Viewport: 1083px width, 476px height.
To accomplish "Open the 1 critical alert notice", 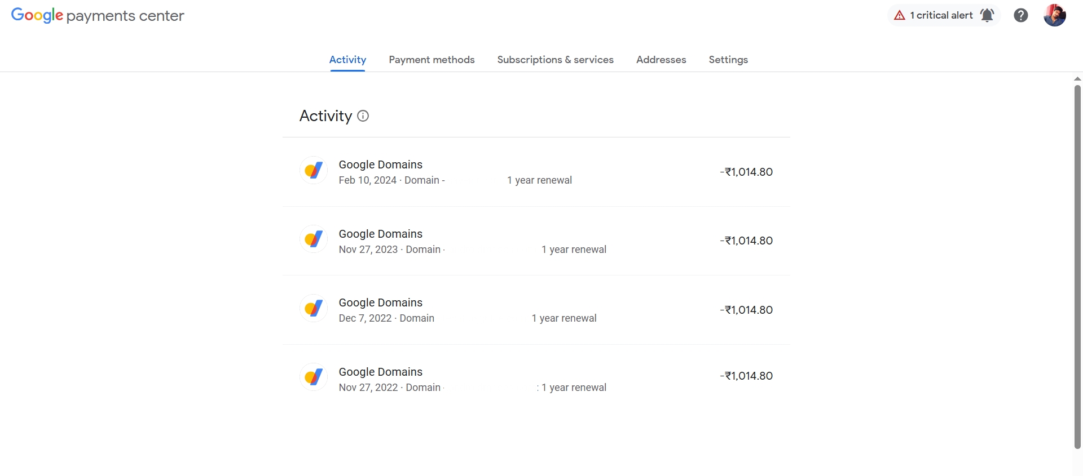I will (x=944, y=15).
